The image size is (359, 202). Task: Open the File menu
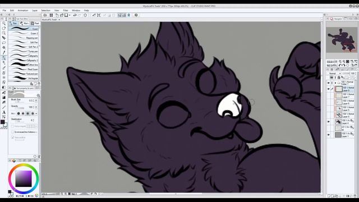[4, 11]
